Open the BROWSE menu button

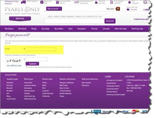[20, 19]
